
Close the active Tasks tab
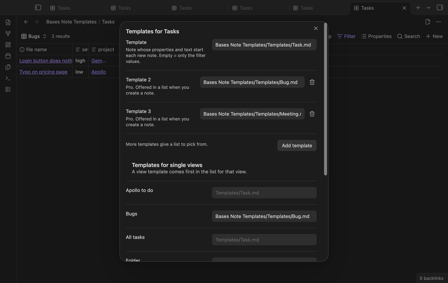pyautogui.click(x=404, y=8)
